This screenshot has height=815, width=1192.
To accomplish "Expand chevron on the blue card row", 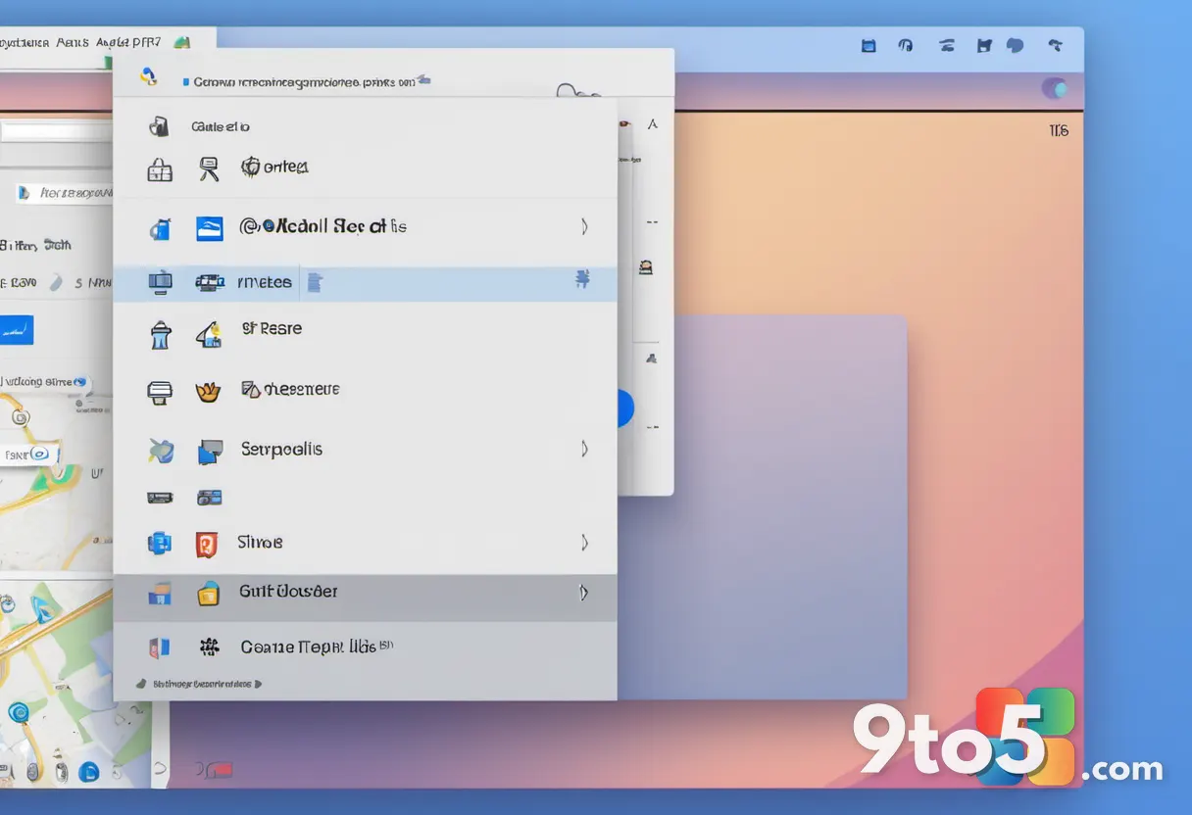I will pos(584,227).
